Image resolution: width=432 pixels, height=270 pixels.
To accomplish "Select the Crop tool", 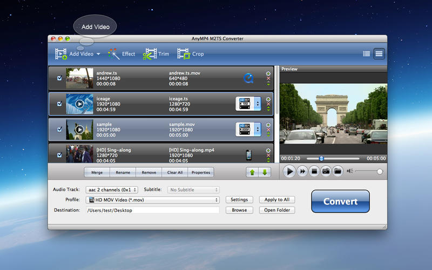I will (x=191, y=54).
